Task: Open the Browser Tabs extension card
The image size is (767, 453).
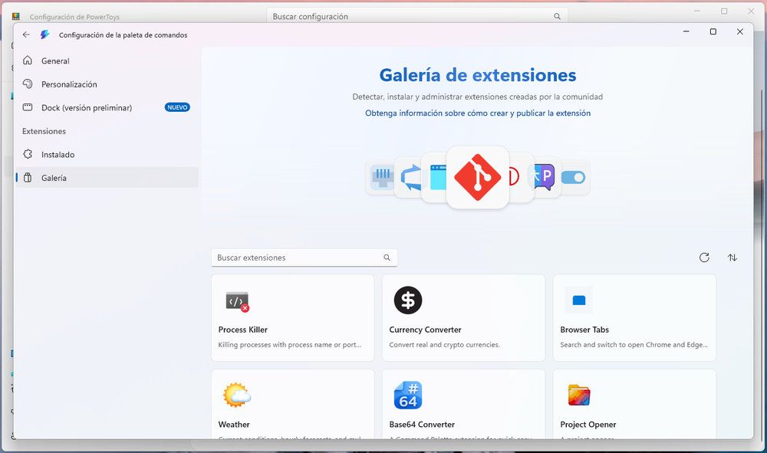Action: click(634, 317)
